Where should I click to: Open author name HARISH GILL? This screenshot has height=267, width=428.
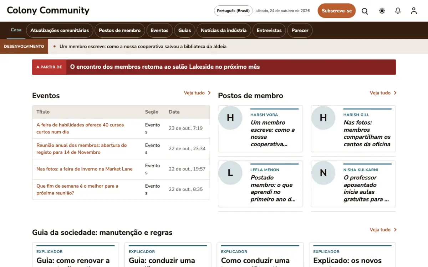pyautogui.click(x=356, y=115)
